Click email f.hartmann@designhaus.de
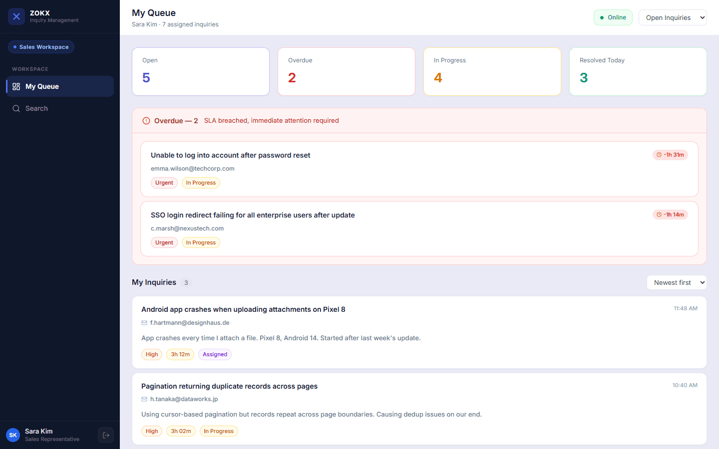The image size is (719, 449). [190, 323]
